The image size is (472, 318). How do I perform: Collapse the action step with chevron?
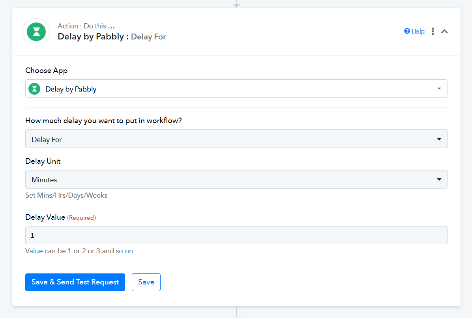[444, 31]
